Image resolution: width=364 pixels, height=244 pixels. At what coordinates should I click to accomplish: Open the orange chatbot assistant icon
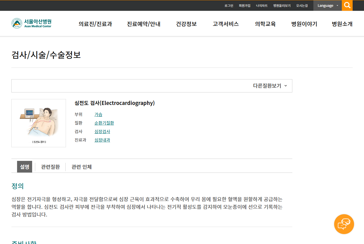point(344,224)
